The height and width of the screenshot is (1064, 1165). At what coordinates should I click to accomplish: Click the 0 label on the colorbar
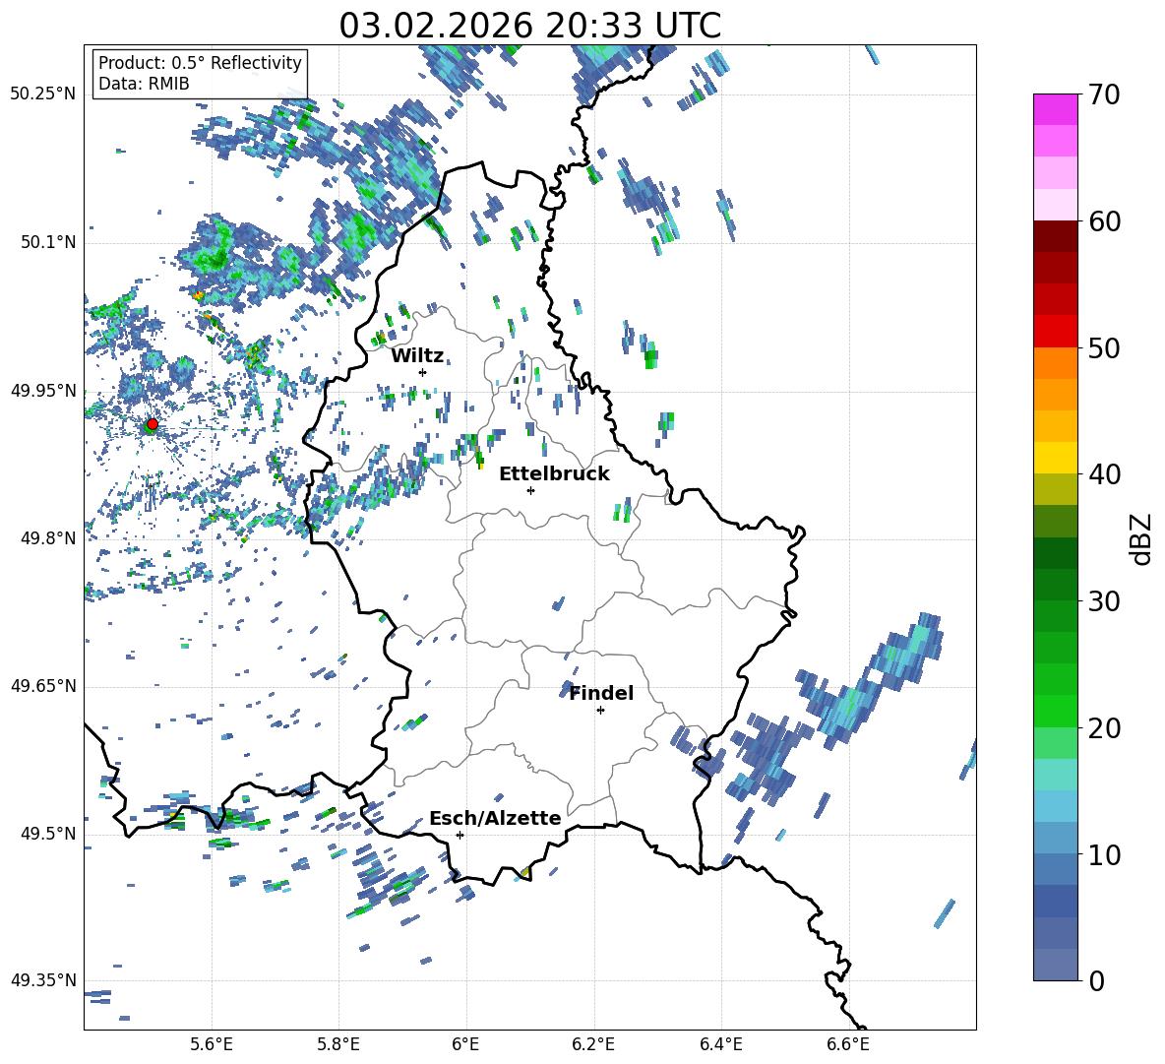point(1096,980)
